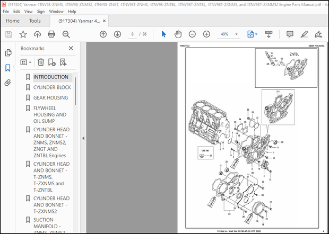This screenshot has height=234, width=329.
Task: Add a new bookmark icon
Action: pyautogui.click(x=52, y=62)
